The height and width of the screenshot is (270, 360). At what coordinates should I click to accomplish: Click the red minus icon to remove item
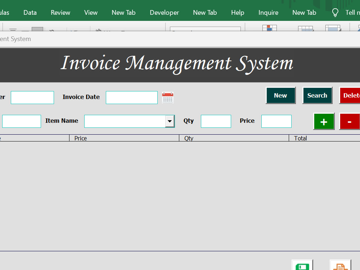(x=349, y=121)
